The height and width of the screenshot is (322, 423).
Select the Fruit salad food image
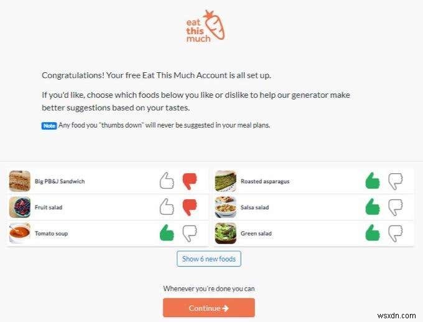20,207
